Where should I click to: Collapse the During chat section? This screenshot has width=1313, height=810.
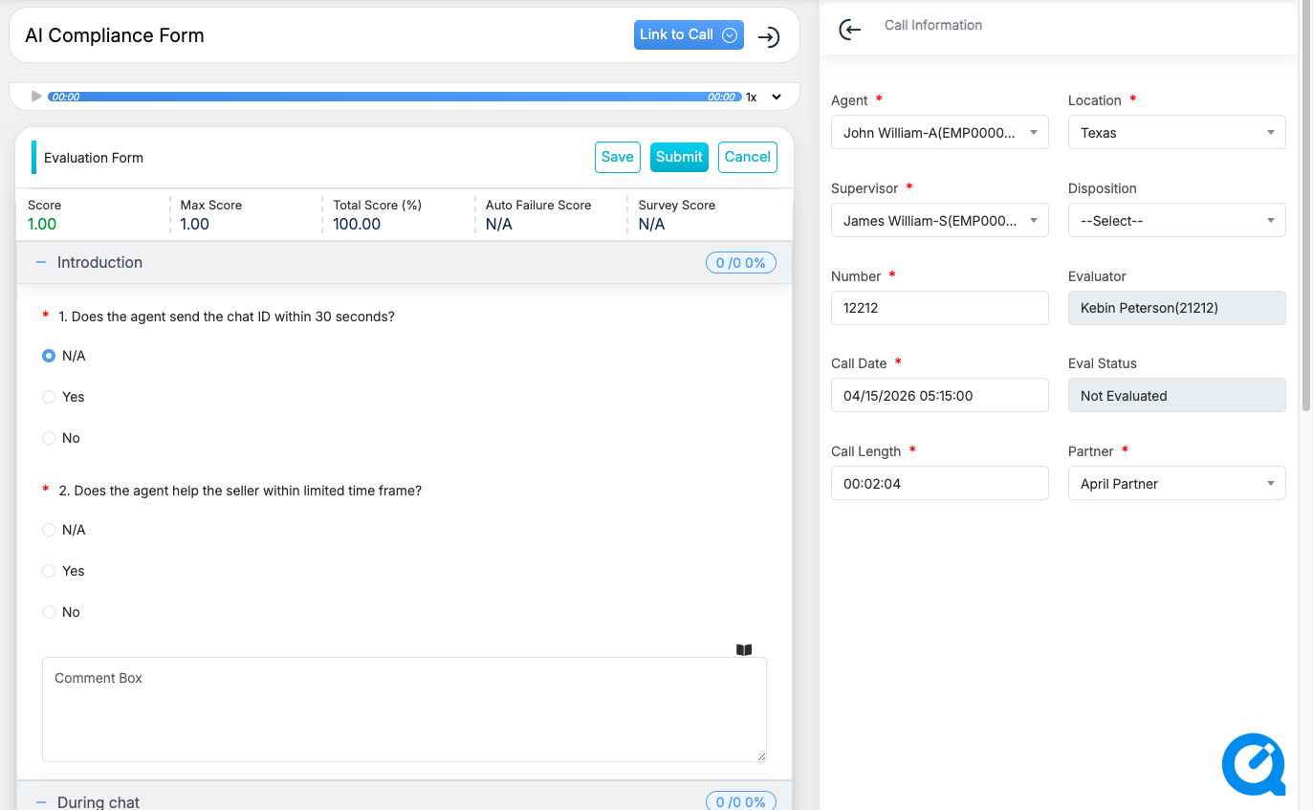[x=41, y=801]
